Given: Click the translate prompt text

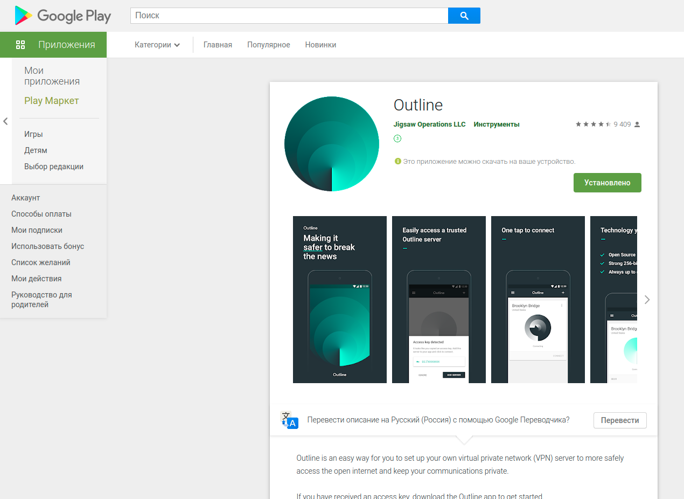Looking at the screenshot, I should tap(438, 420).
